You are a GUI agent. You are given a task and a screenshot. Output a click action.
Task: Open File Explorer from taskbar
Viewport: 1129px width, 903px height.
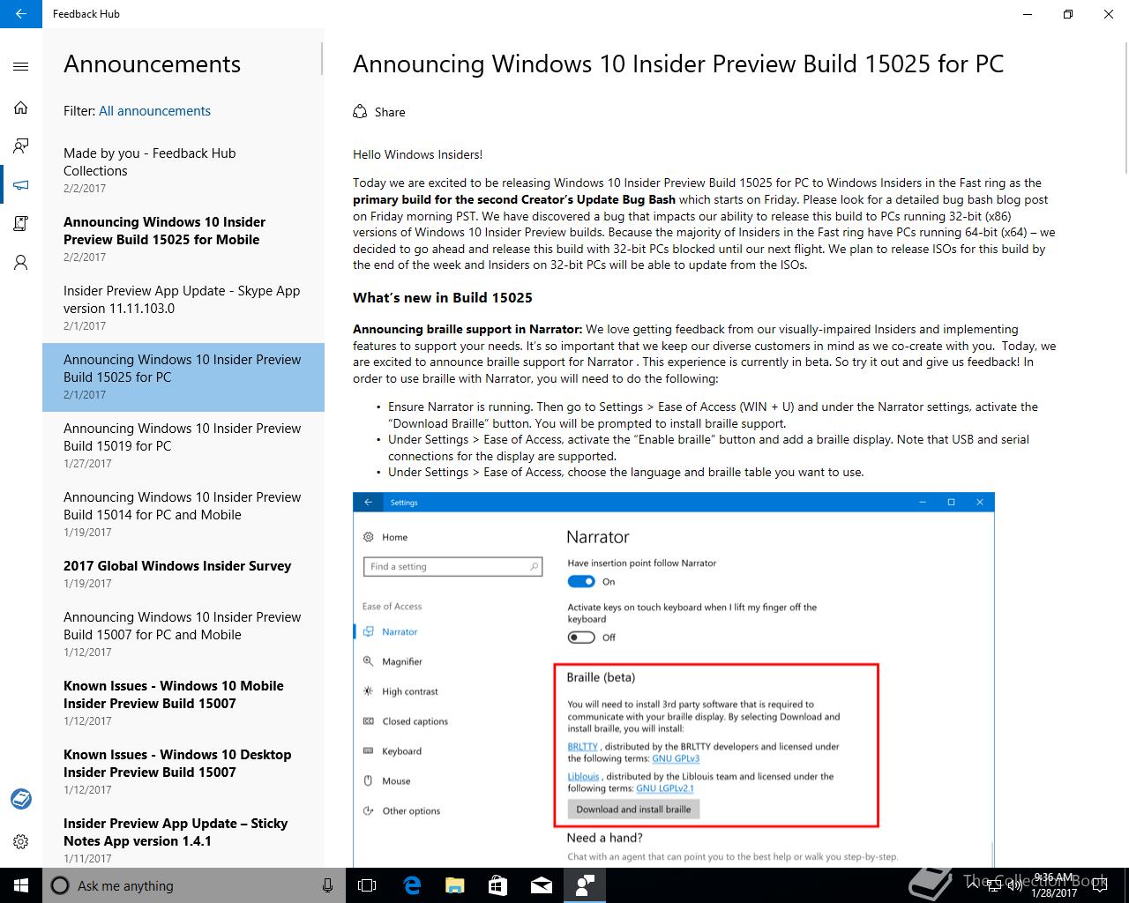point(454,885)
